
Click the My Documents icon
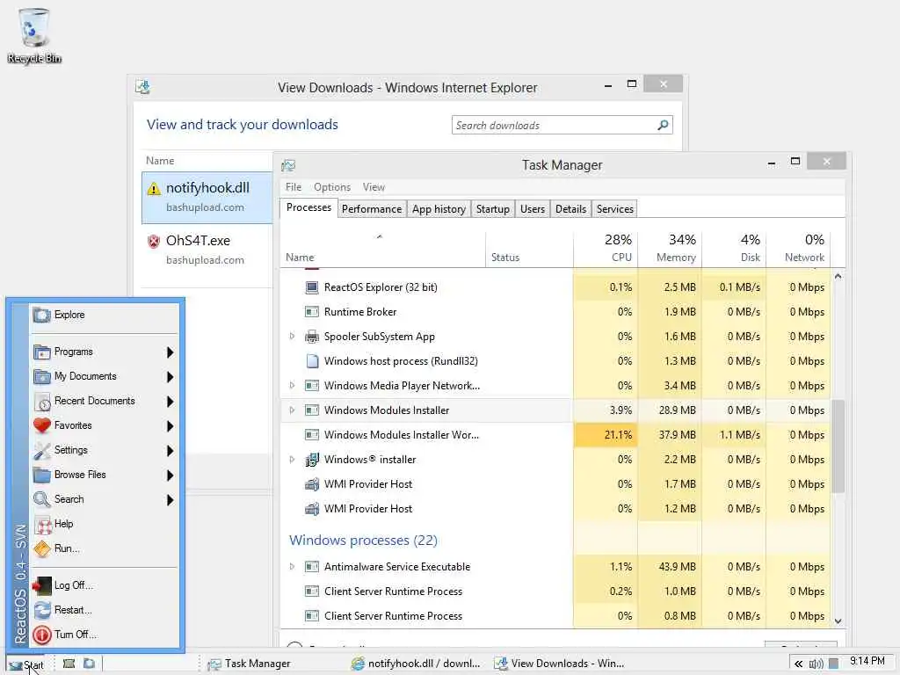[42, 376]
